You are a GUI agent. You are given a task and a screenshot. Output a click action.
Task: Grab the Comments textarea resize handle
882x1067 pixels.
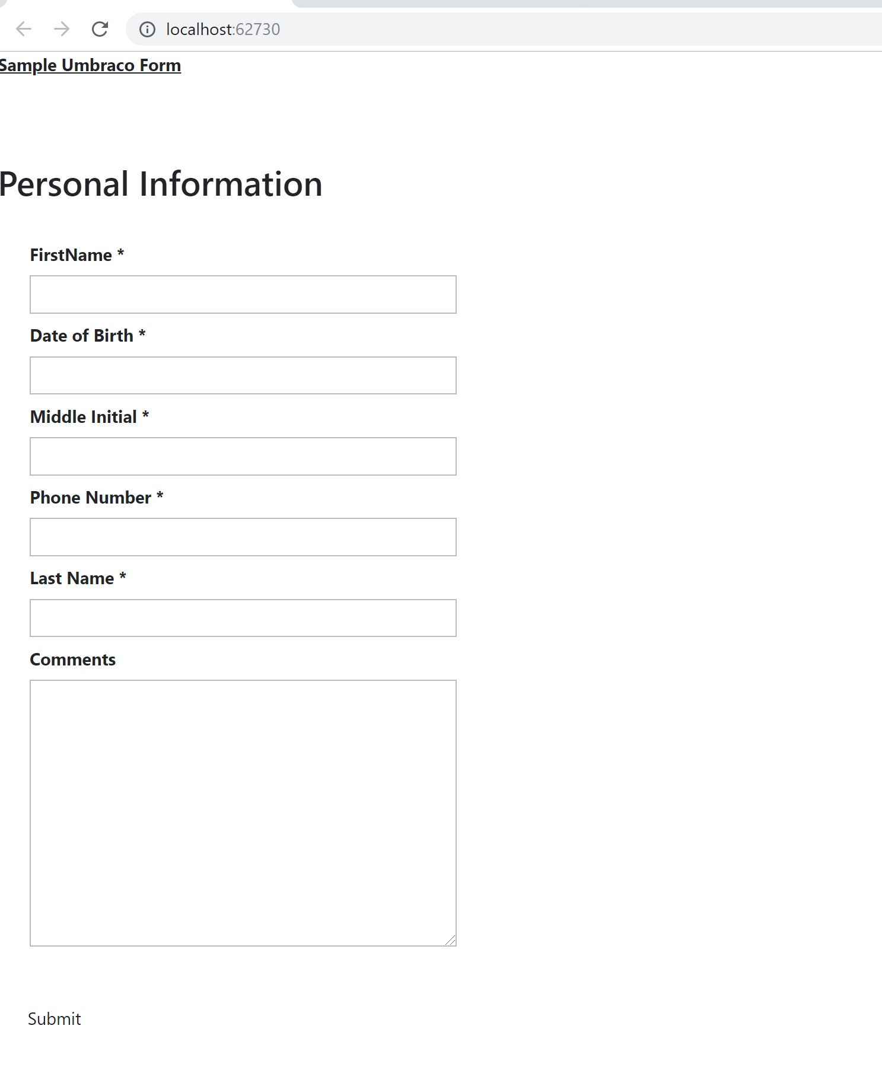point(450,940)
